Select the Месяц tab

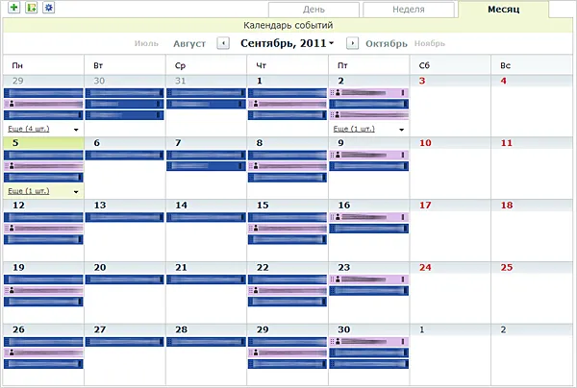click(516, 10)
